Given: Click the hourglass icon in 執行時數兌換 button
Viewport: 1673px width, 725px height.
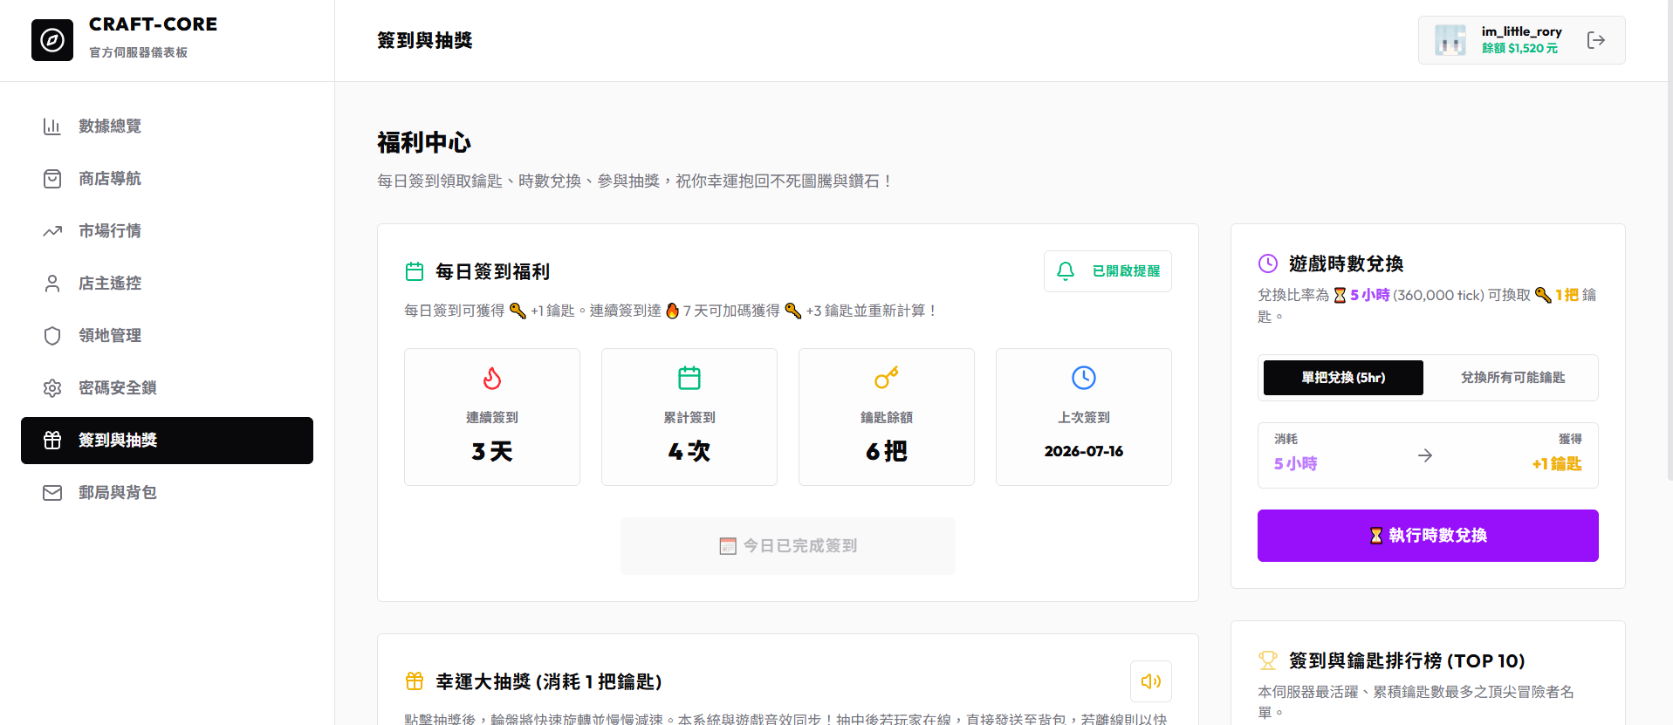Looking at the screenshot, I should point(1376,536).
